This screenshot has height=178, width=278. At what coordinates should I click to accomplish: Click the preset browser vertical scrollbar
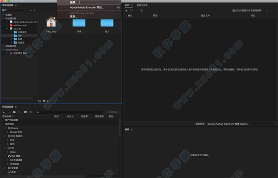[120, 128]
